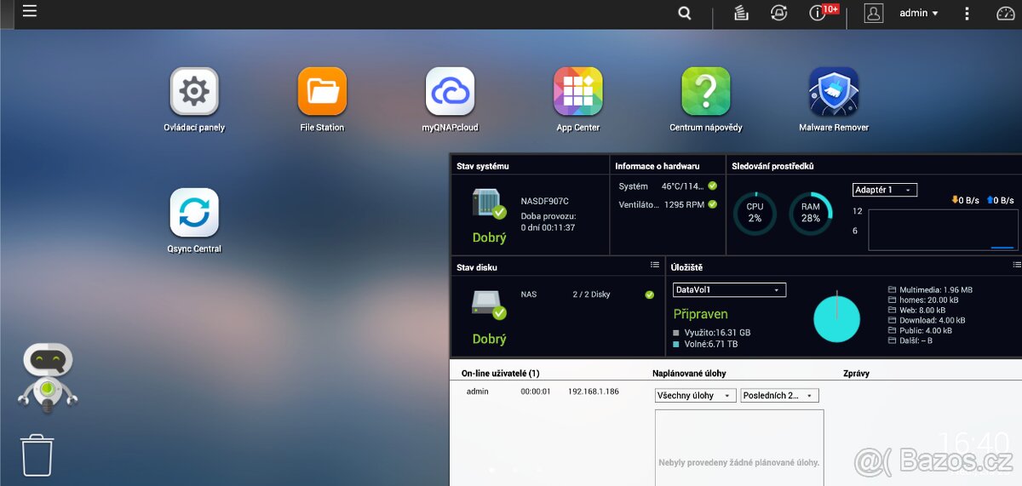Open list menu icon in Stav disku header
This screenshot has height=486, width=1022.
pos(654,266)
